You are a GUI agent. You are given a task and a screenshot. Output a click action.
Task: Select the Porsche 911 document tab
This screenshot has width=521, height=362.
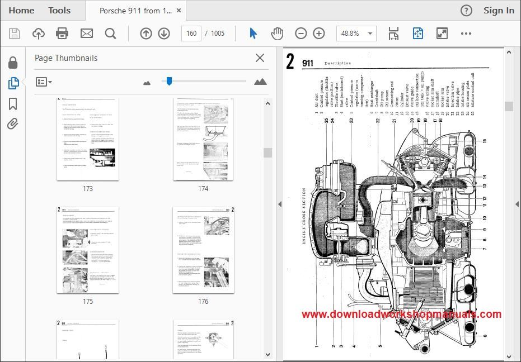135,11
